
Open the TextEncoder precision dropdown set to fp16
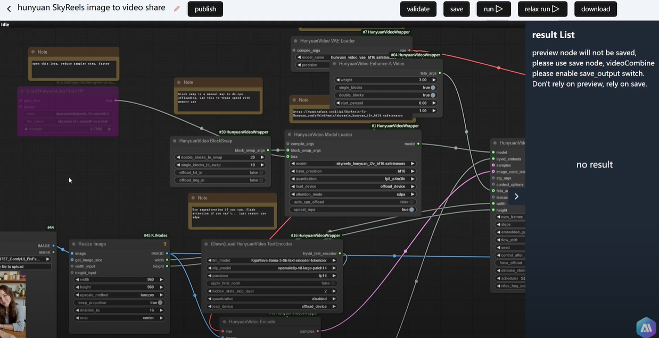(272, 276)
